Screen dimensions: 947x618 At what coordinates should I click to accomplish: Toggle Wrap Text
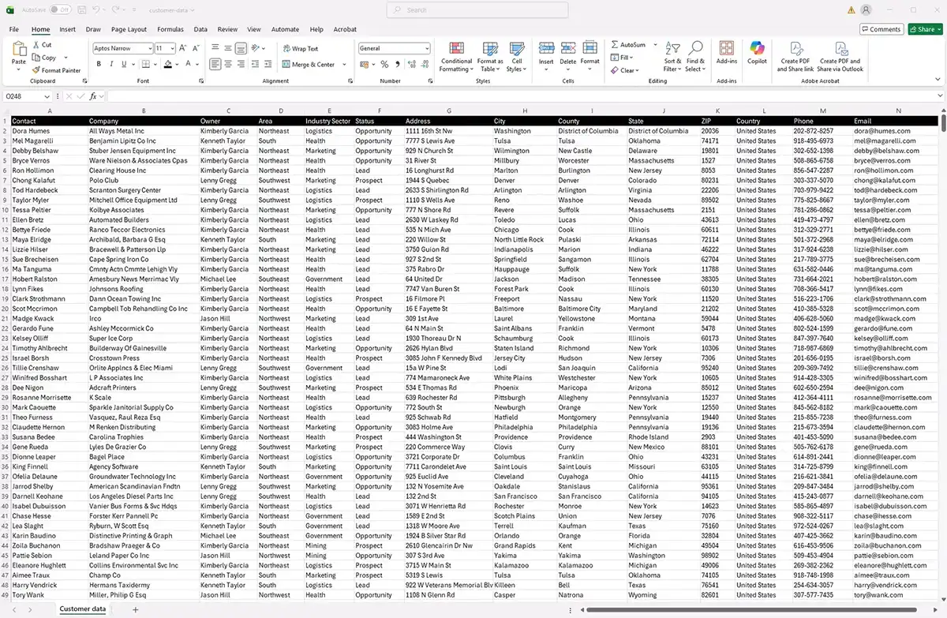pyautogui.click(x=300, y=48)
